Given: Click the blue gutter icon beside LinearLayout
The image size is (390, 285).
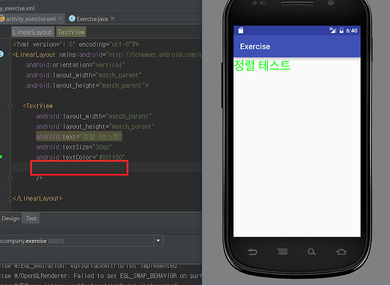Looking at the screenshot, I should tap(2, 54).
